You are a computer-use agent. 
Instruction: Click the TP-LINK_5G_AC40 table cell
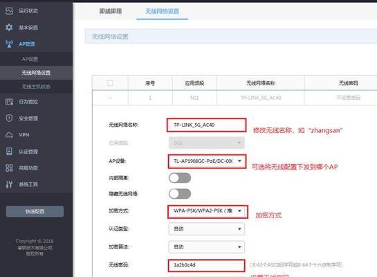tap(261, 98)
